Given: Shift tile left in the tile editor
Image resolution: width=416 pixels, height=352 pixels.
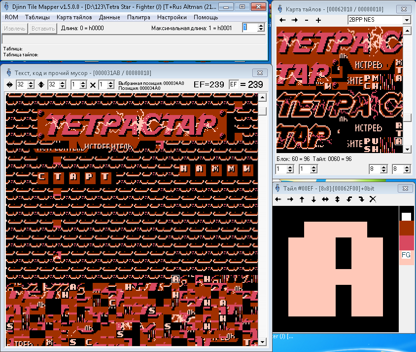Looking at the screenshot, I should 278,199.
